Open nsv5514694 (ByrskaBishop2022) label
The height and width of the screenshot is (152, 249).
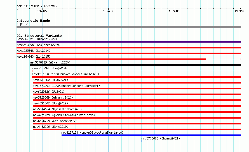pyautogui.click(x=57, y=109)
